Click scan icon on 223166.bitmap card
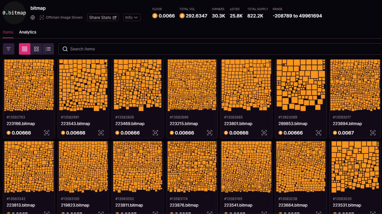Screen dimensions: 382x214 tap(47, 133)
